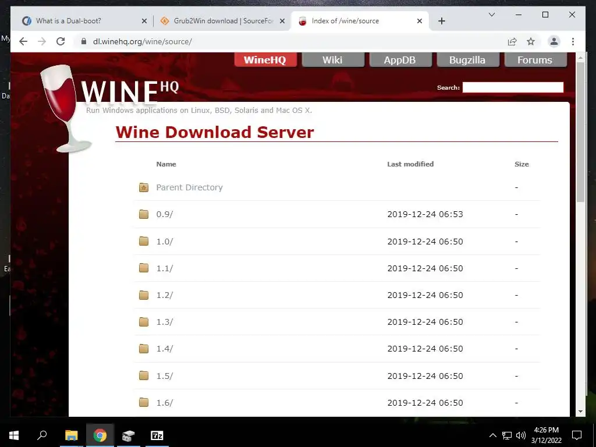
Task: Open the Parent Directory link
Action: click(189, 187)
